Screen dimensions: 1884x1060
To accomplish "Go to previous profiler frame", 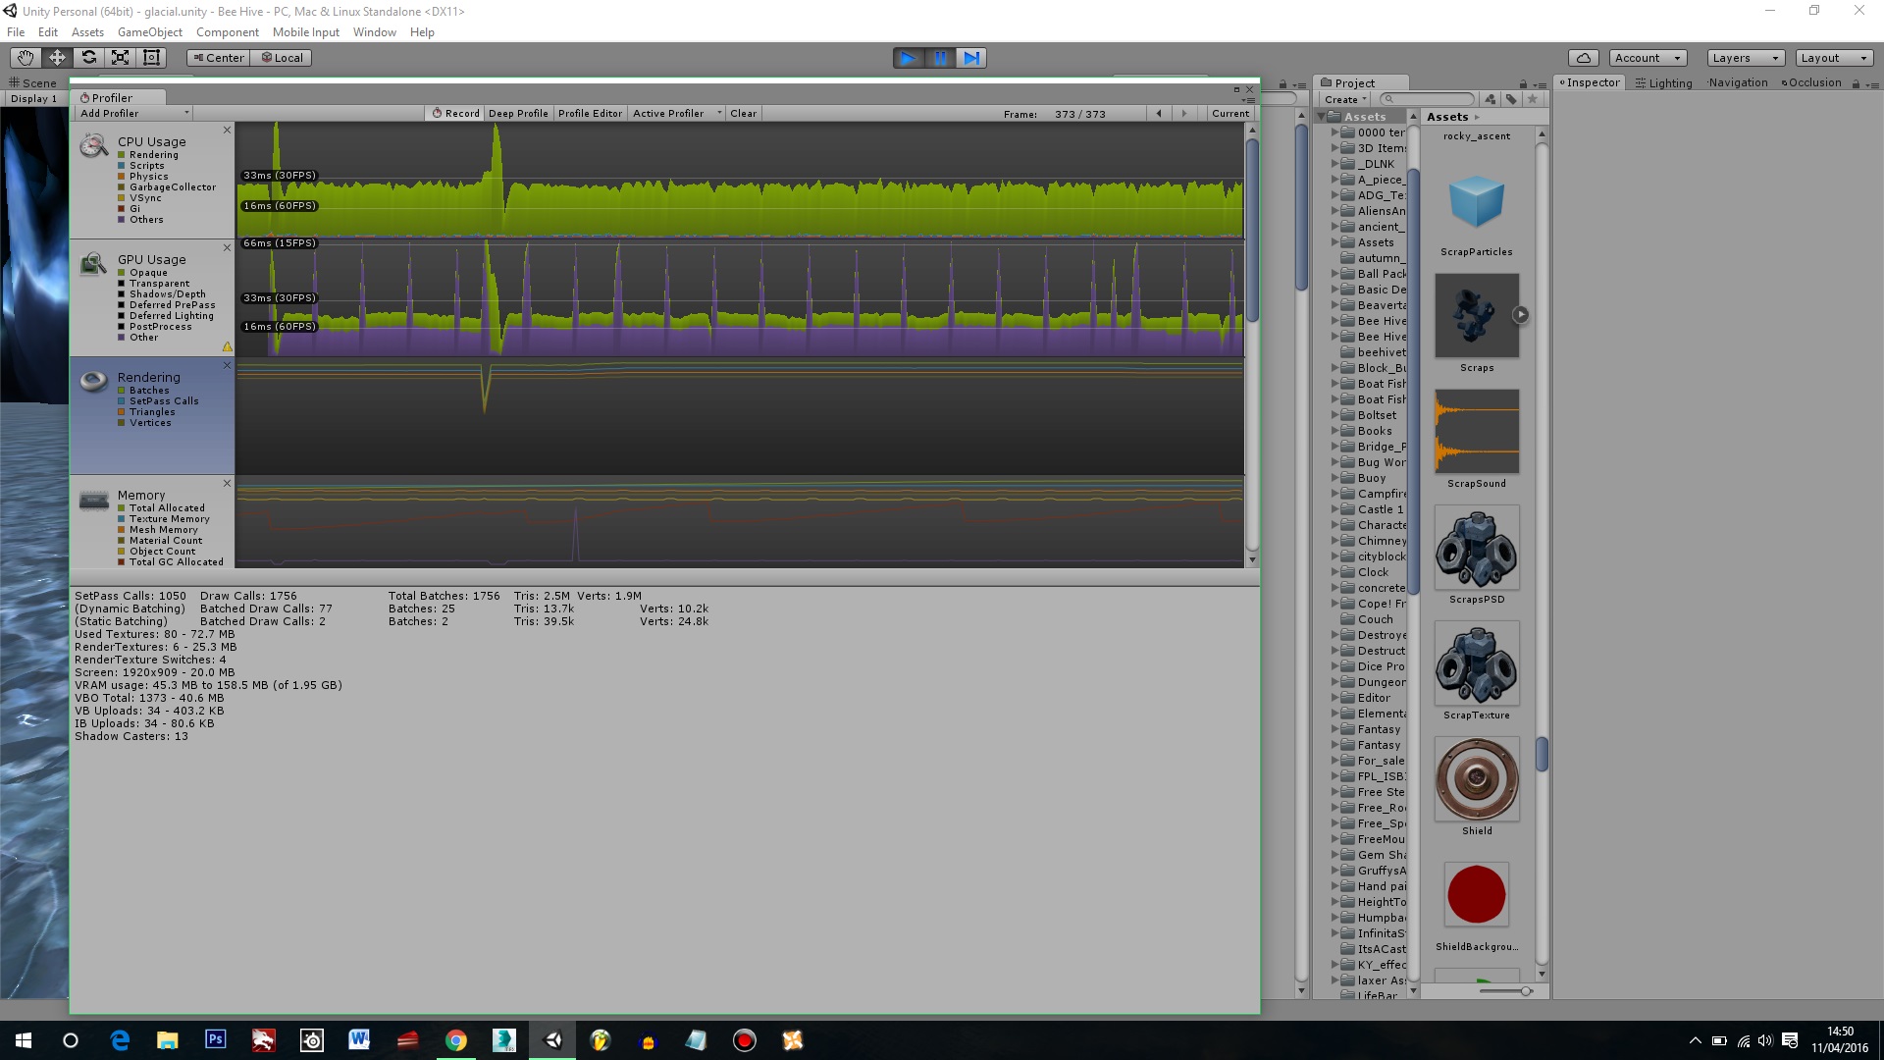I will click(1159, 114).
